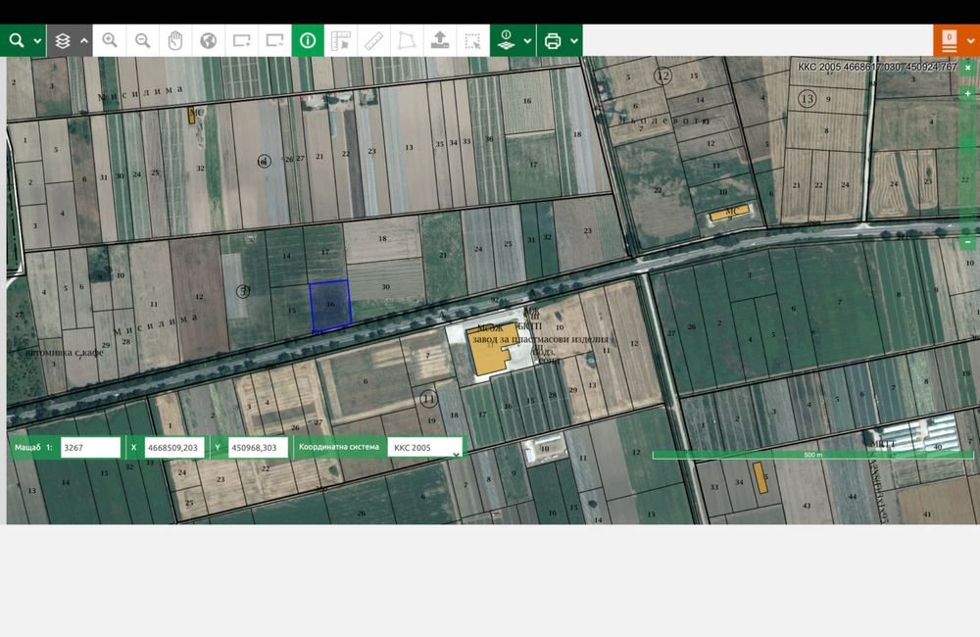Click the circled block number 11
This screenshot has height=637, width=980.
(x=428, y=398)
